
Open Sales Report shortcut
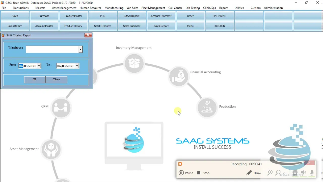pyautogui.click(x=161, y=26)
